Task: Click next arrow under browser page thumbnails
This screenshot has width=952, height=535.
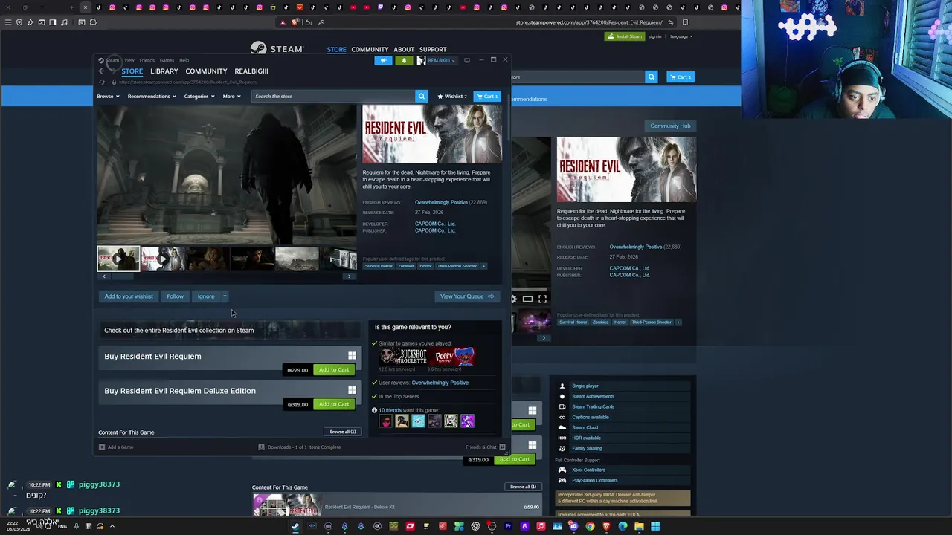Action: (544, 338)
